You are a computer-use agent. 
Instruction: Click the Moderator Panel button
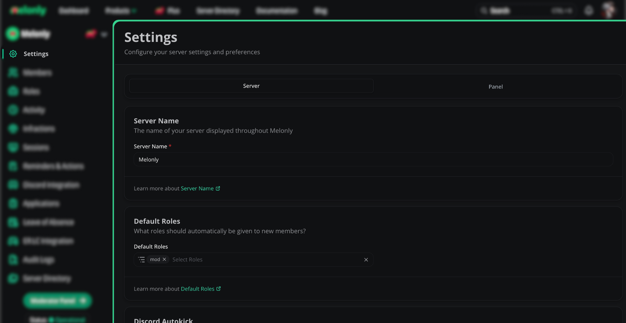(57, 300)
